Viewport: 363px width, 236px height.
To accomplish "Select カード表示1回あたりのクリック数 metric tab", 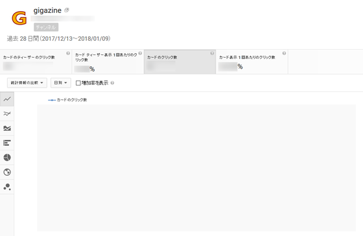I will [x=252, y=62].
